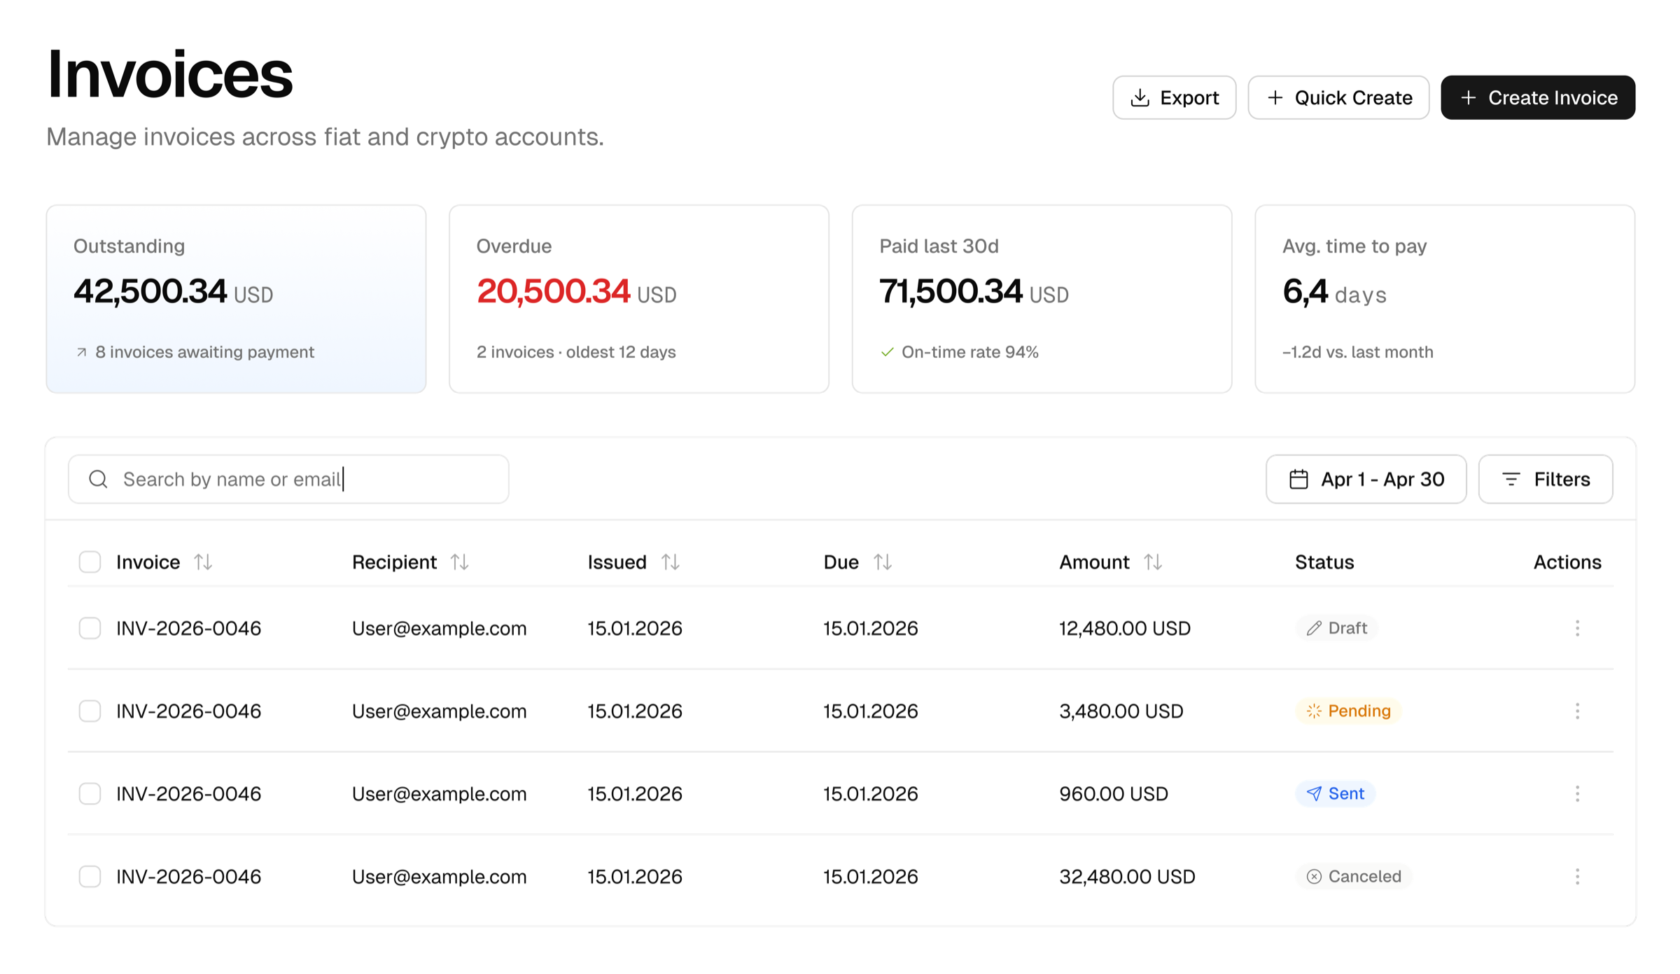Click the 12,480.00 USD amount cell
The height and width of the screenshot is (974, 1680).
click(x=1125, y=628)
